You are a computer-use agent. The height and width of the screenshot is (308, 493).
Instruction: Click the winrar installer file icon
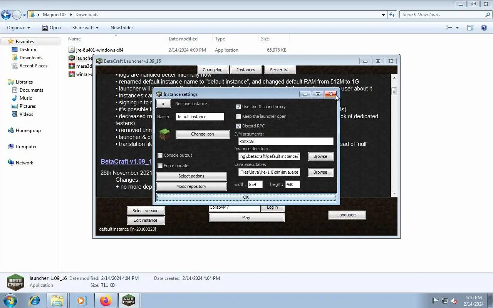point(72,74)
